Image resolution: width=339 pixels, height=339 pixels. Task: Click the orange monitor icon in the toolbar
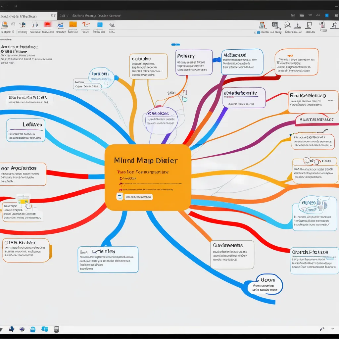point(5,25)
